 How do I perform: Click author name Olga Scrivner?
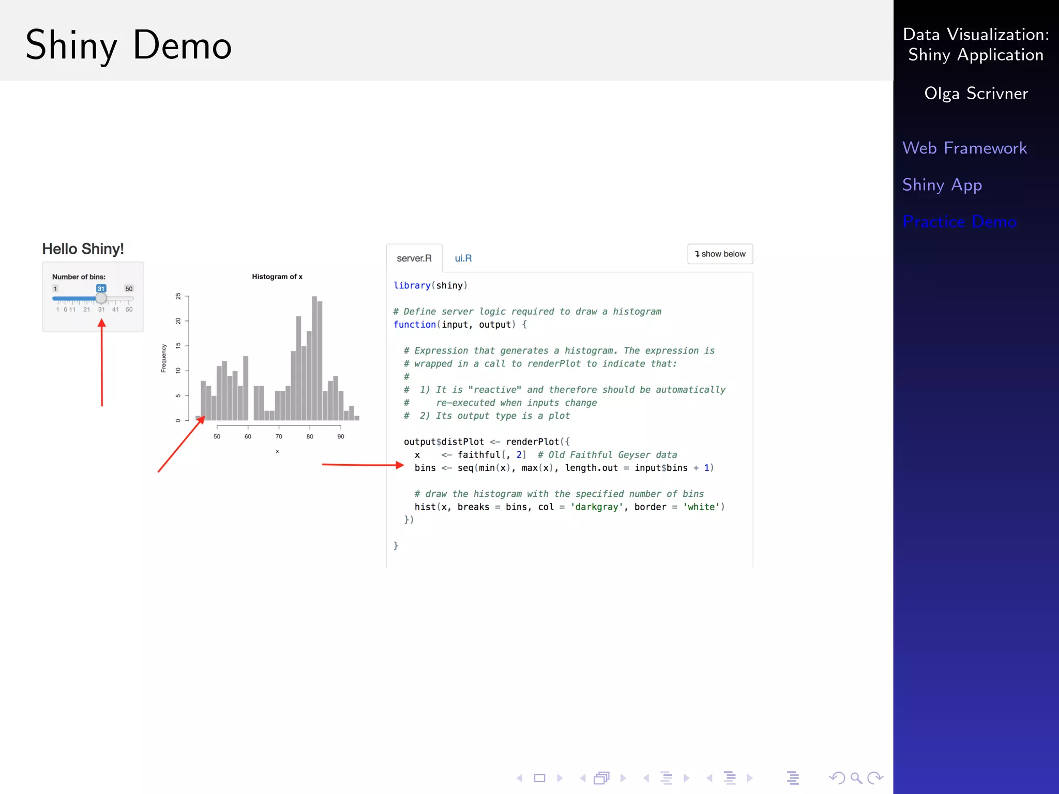976,94
